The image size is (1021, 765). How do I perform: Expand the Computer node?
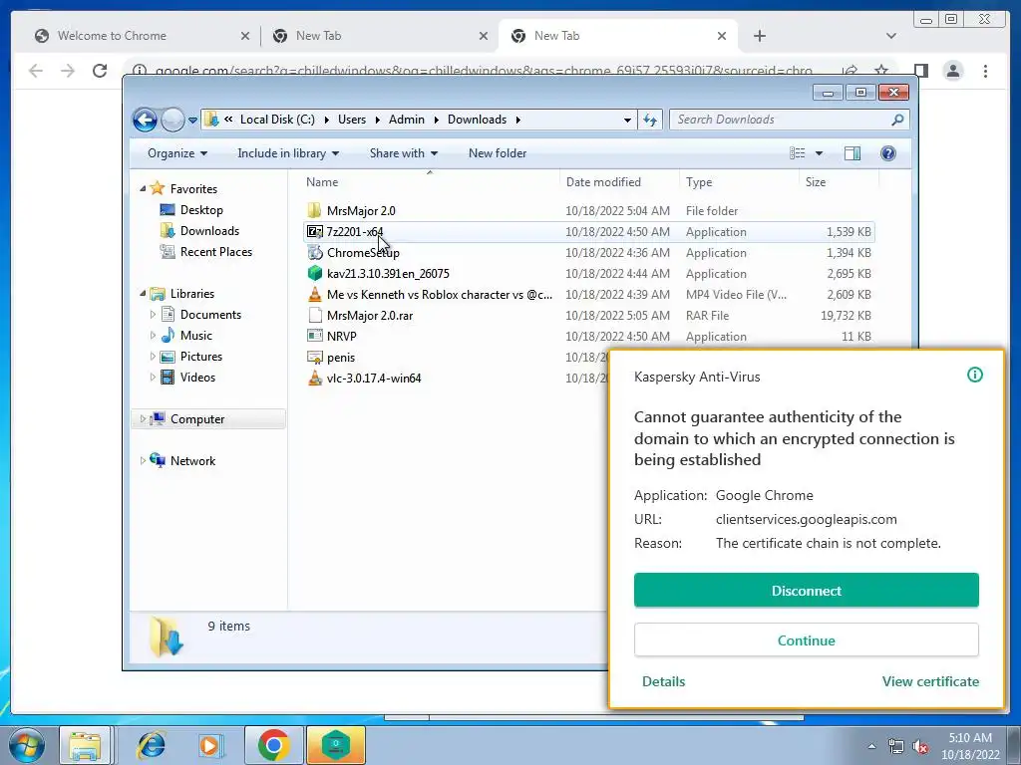143,419
